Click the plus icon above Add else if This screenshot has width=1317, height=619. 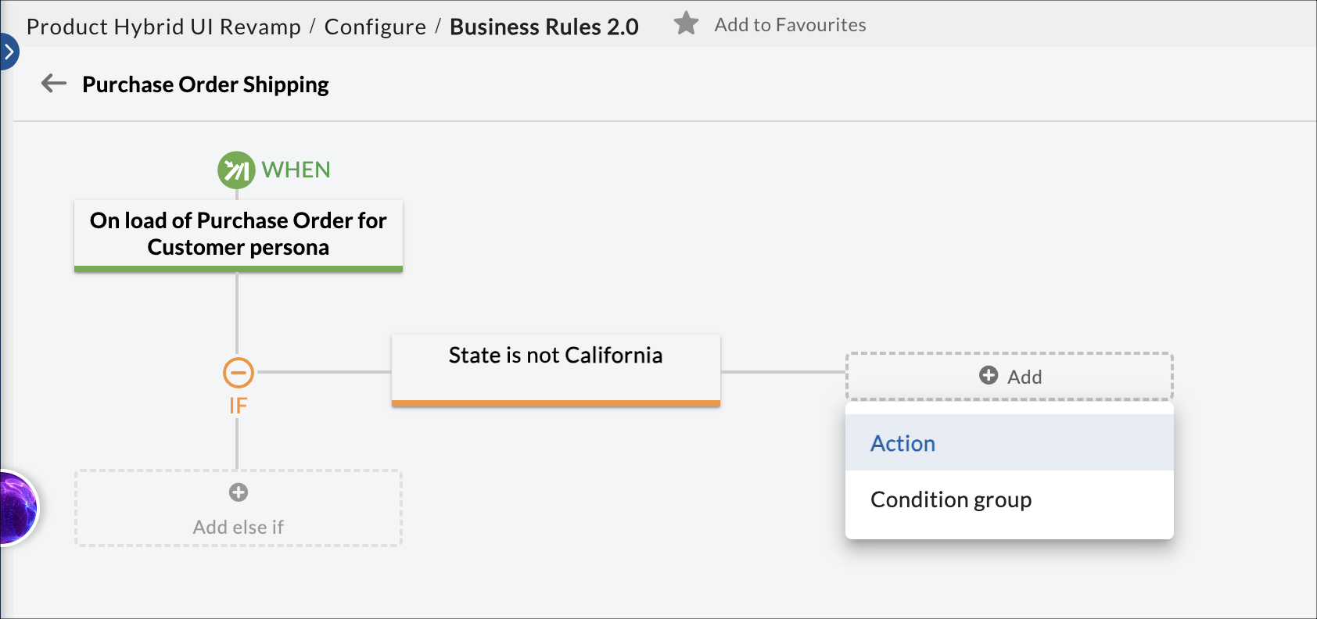[x=239, y=492]
